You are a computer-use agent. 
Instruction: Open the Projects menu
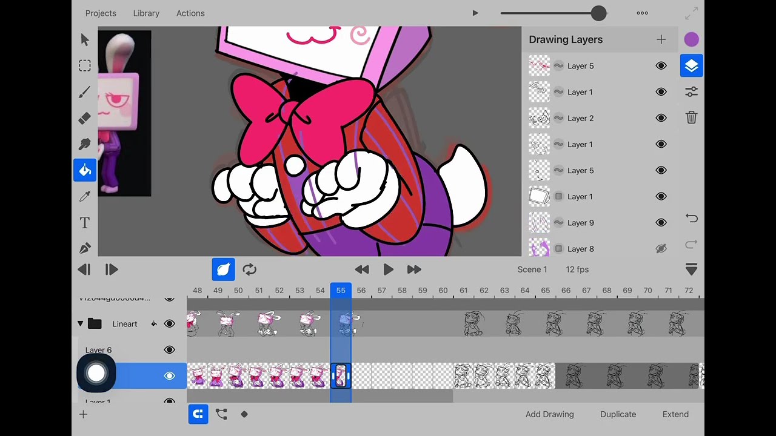(x=101, y=13)
